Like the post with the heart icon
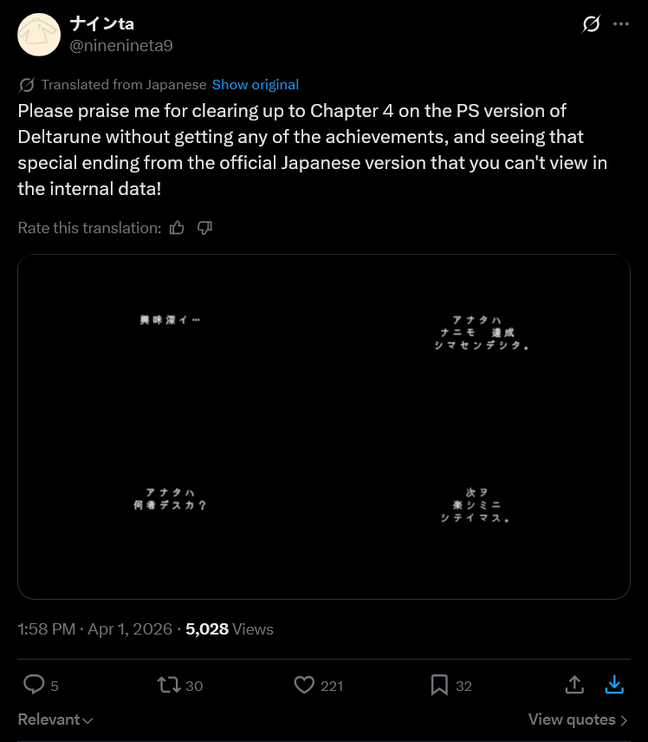 click(304, 685)
